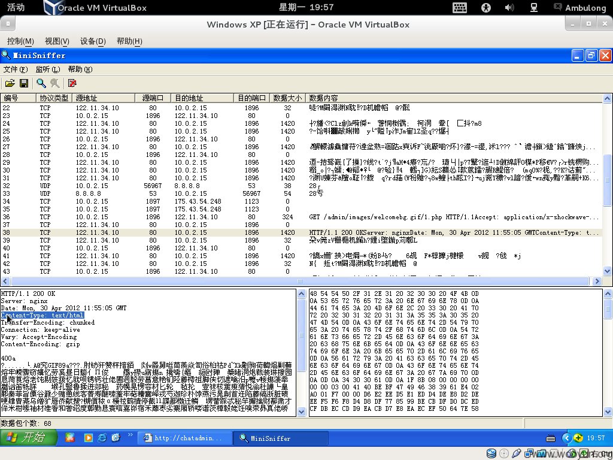613x460 pixels.
Task: Click the save floppy disk toolbar icon
Action: click(24, 83)
